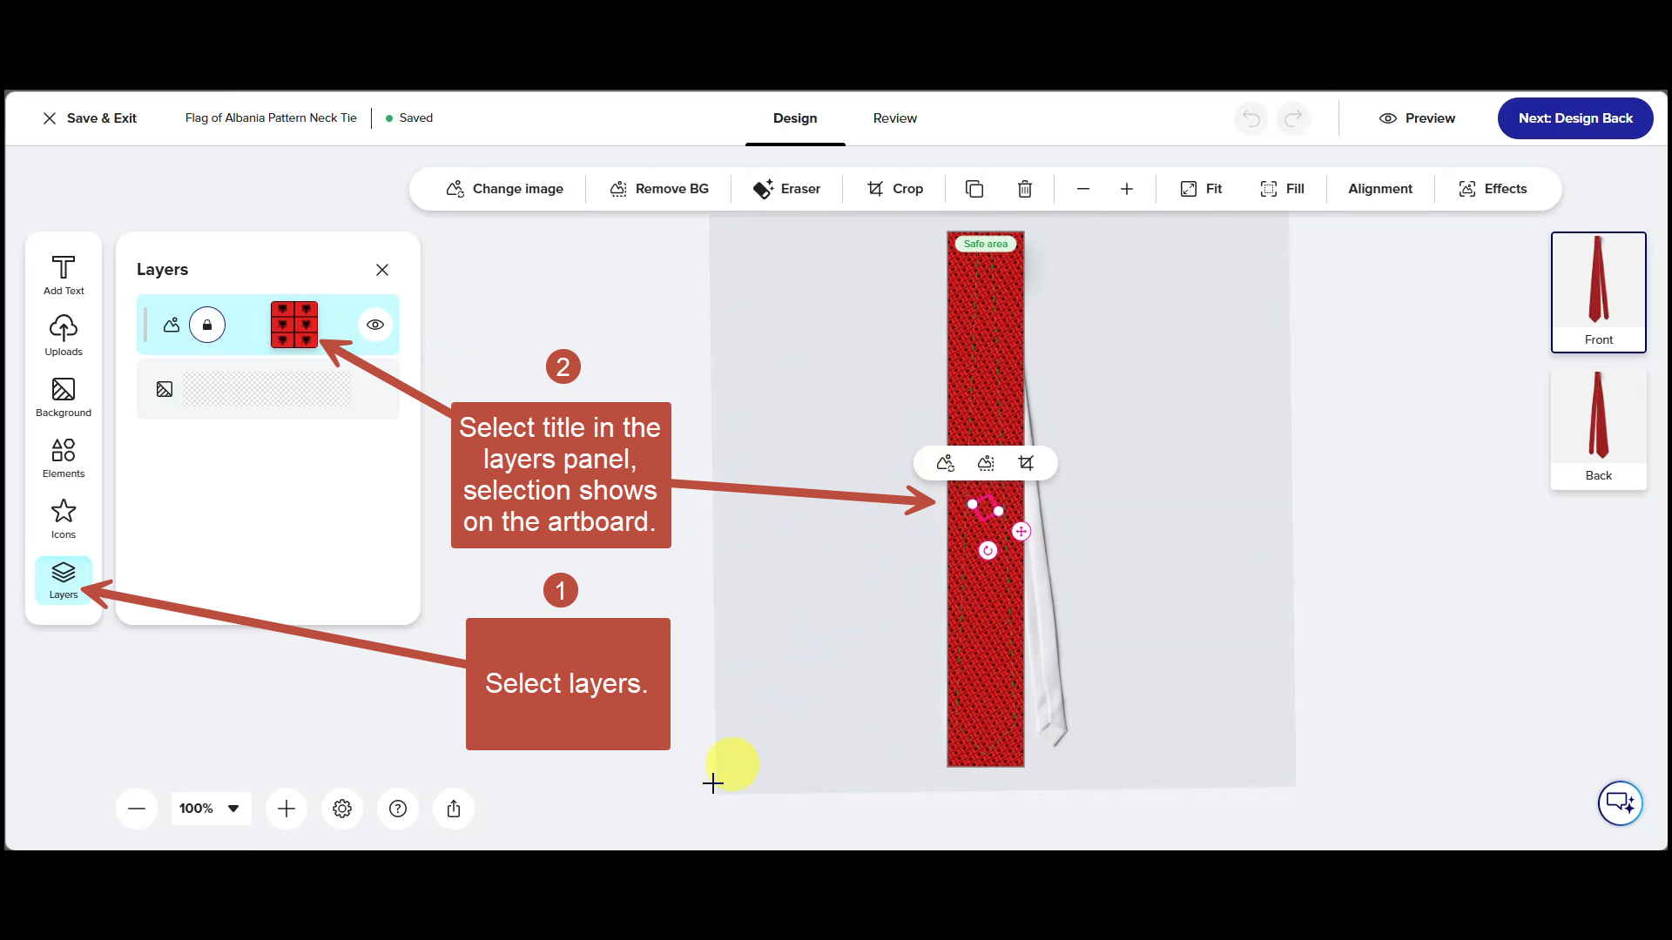The width and height of the screenshot is (1672, 940).
Task: Open the help question mark
Action: pyautogui.click(x=398, y=809)
